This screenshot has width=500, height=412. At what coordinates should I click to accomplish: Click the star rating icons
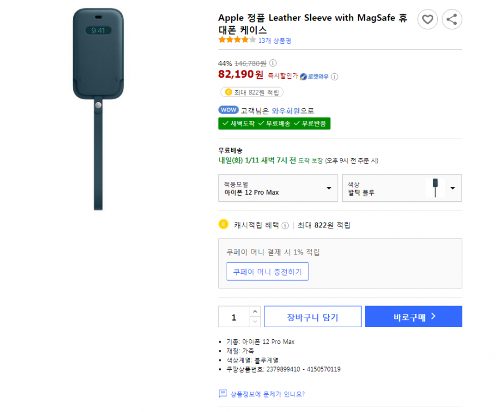237,40
